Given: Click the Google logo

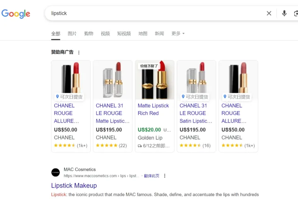Looking at the screenshot, I should [16, 14].
